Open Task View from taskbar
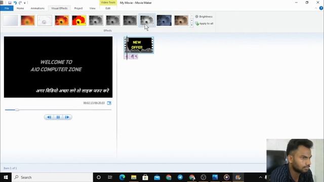 click(x=110, y=177)
